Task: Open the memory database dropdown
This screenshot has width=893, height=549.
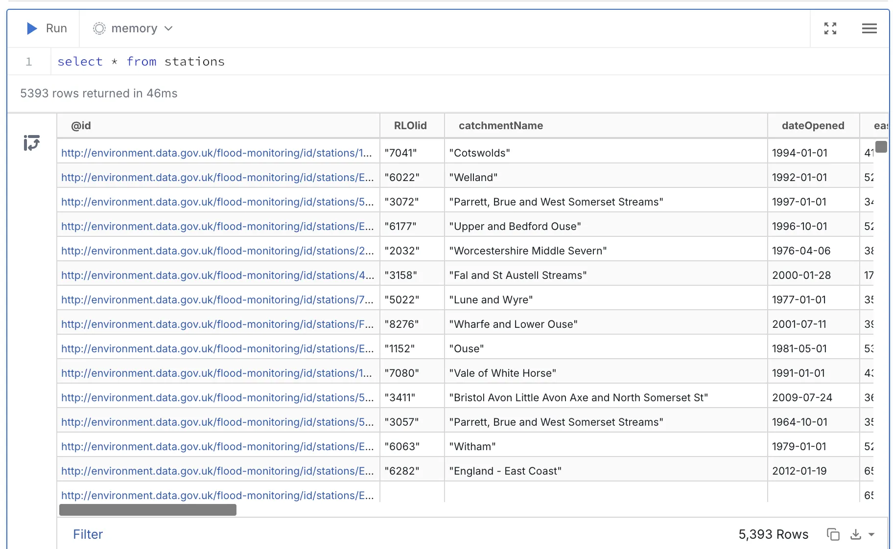Action: click(x=133, y=28)
